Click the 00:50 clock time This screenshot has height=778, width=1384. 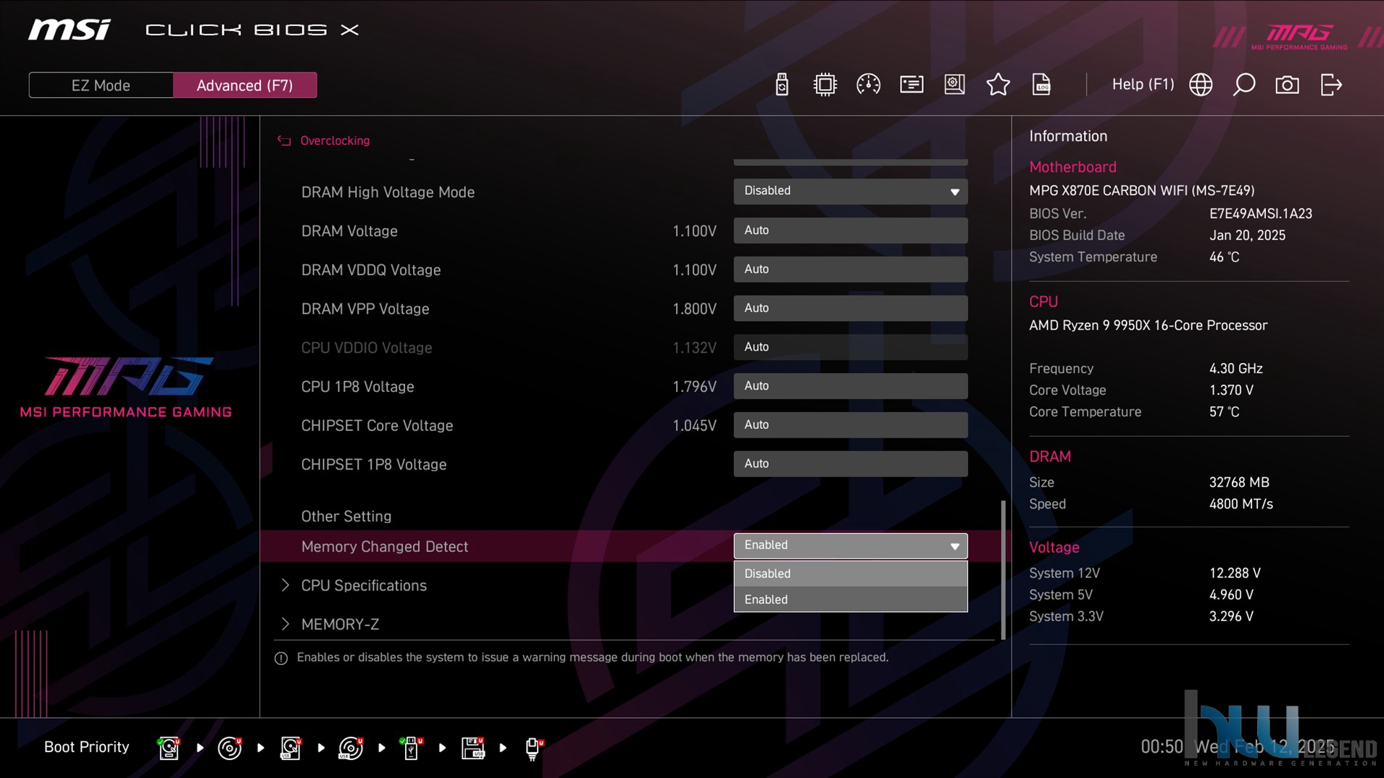(1162, 747)
